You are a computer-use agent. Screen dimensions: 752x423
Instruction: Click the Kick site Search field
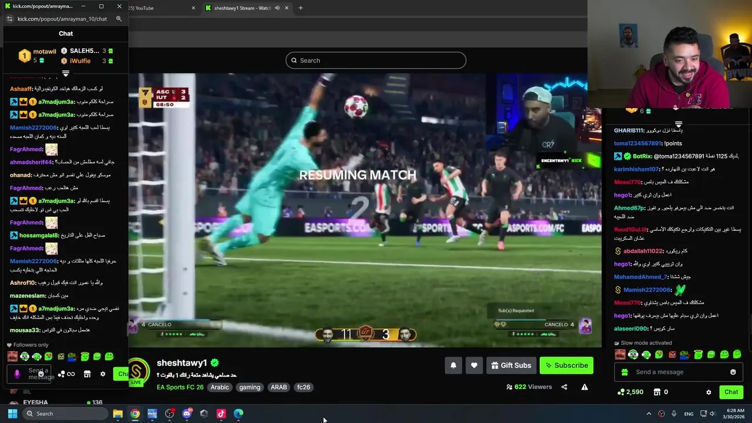click(x=376, y=61)
